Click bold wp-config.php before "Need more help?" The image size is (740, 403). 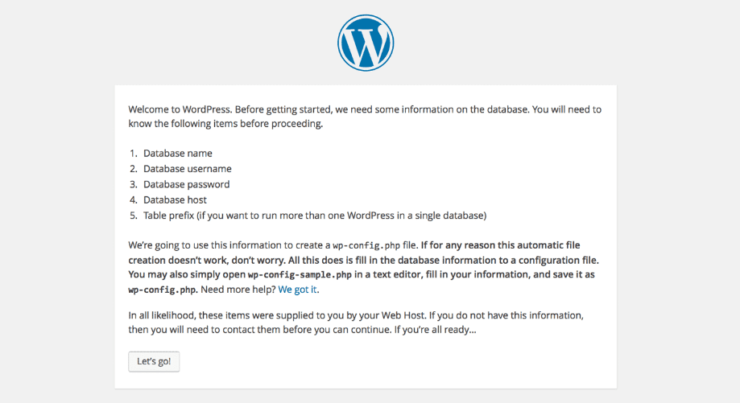click(x=163, y=290)
